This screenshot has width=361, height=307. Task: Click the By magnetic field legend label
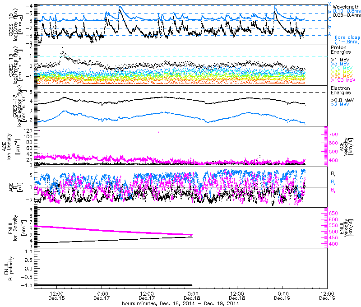click(x=333, y=181)
